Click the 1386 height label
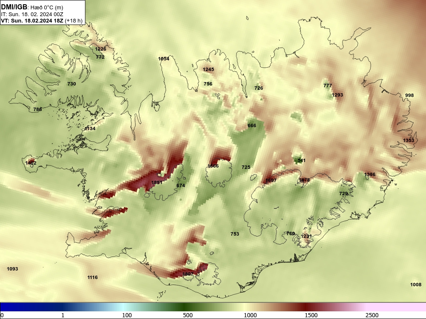 pyautogui.click(x=370, y=175)
